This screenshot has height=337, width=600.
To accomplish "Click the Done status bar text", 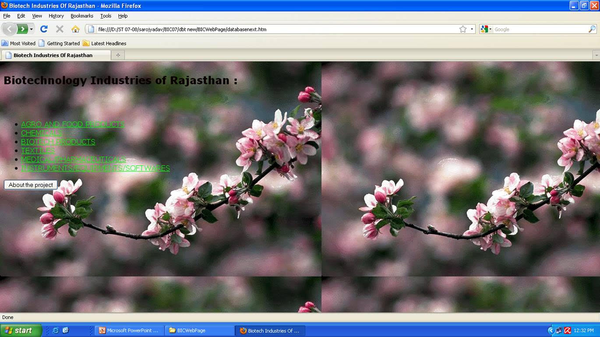I will (8, 317).
